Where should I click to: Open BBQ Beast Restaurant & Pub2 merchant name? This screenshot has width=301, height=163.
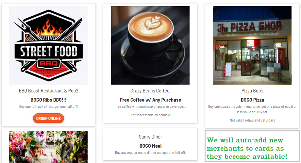49,91
